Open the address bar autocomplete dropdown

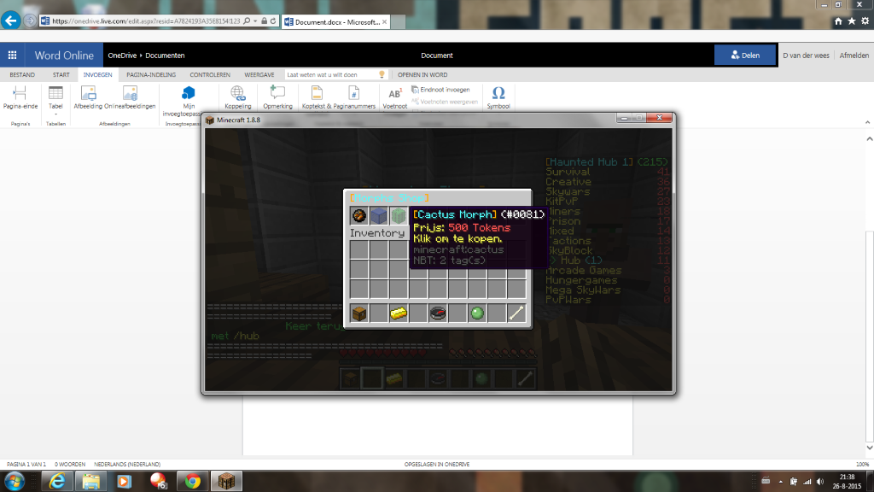(x=255, y=21)
